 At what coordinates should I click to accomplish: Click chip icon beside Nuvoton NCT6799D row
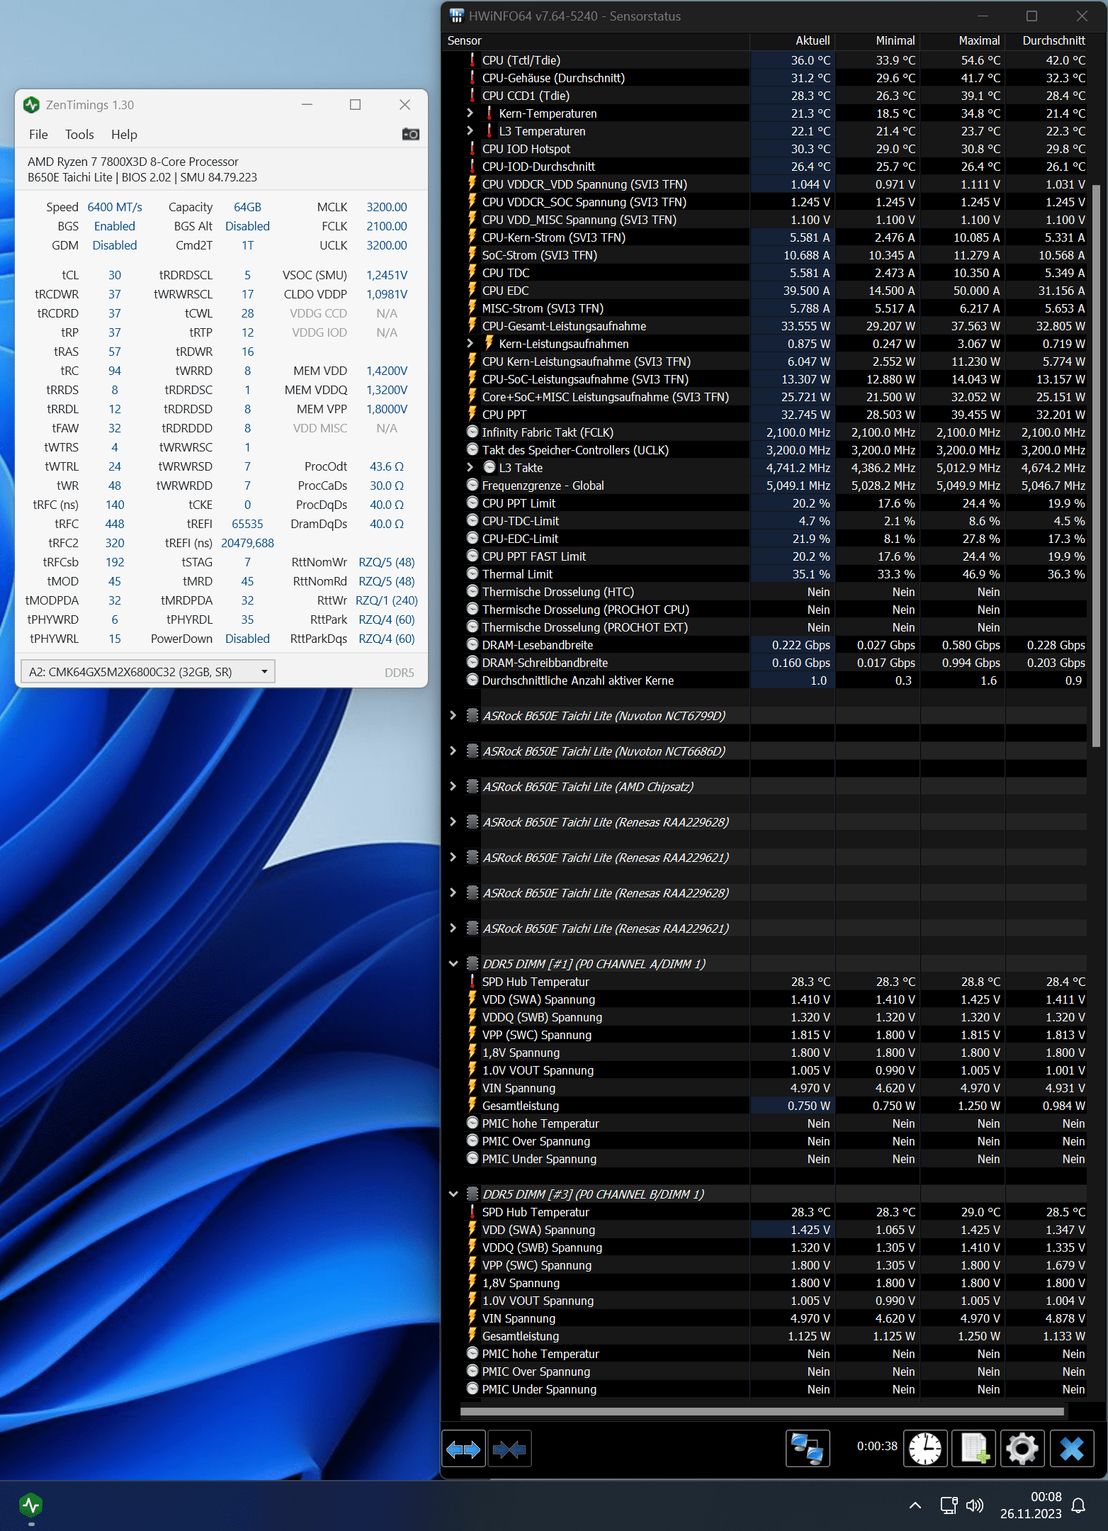tap(473, 715)
